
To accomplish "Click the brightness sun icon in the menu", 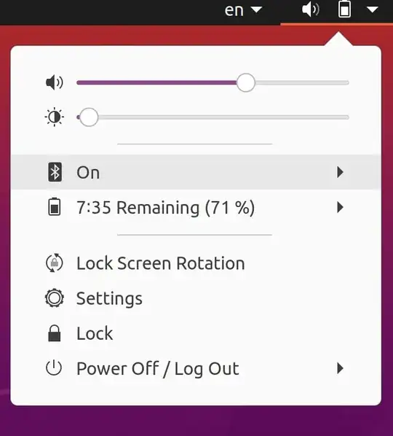I will pos(55,117).
